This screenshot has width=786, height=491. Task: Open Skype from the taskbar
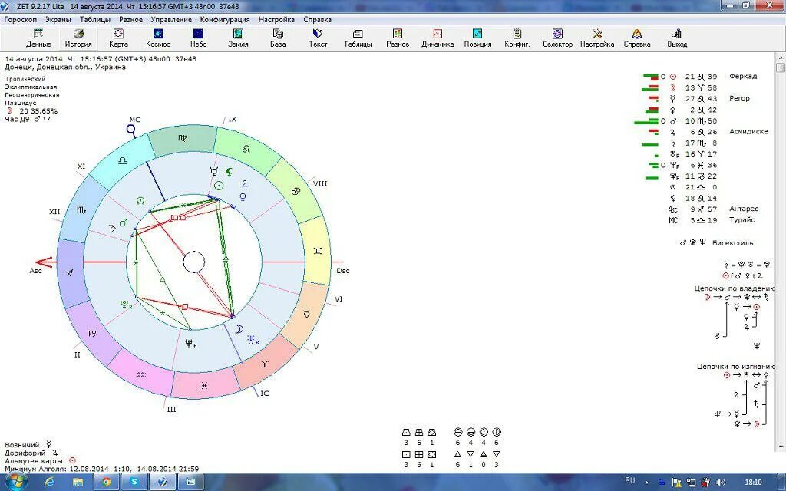coord(134,482)
